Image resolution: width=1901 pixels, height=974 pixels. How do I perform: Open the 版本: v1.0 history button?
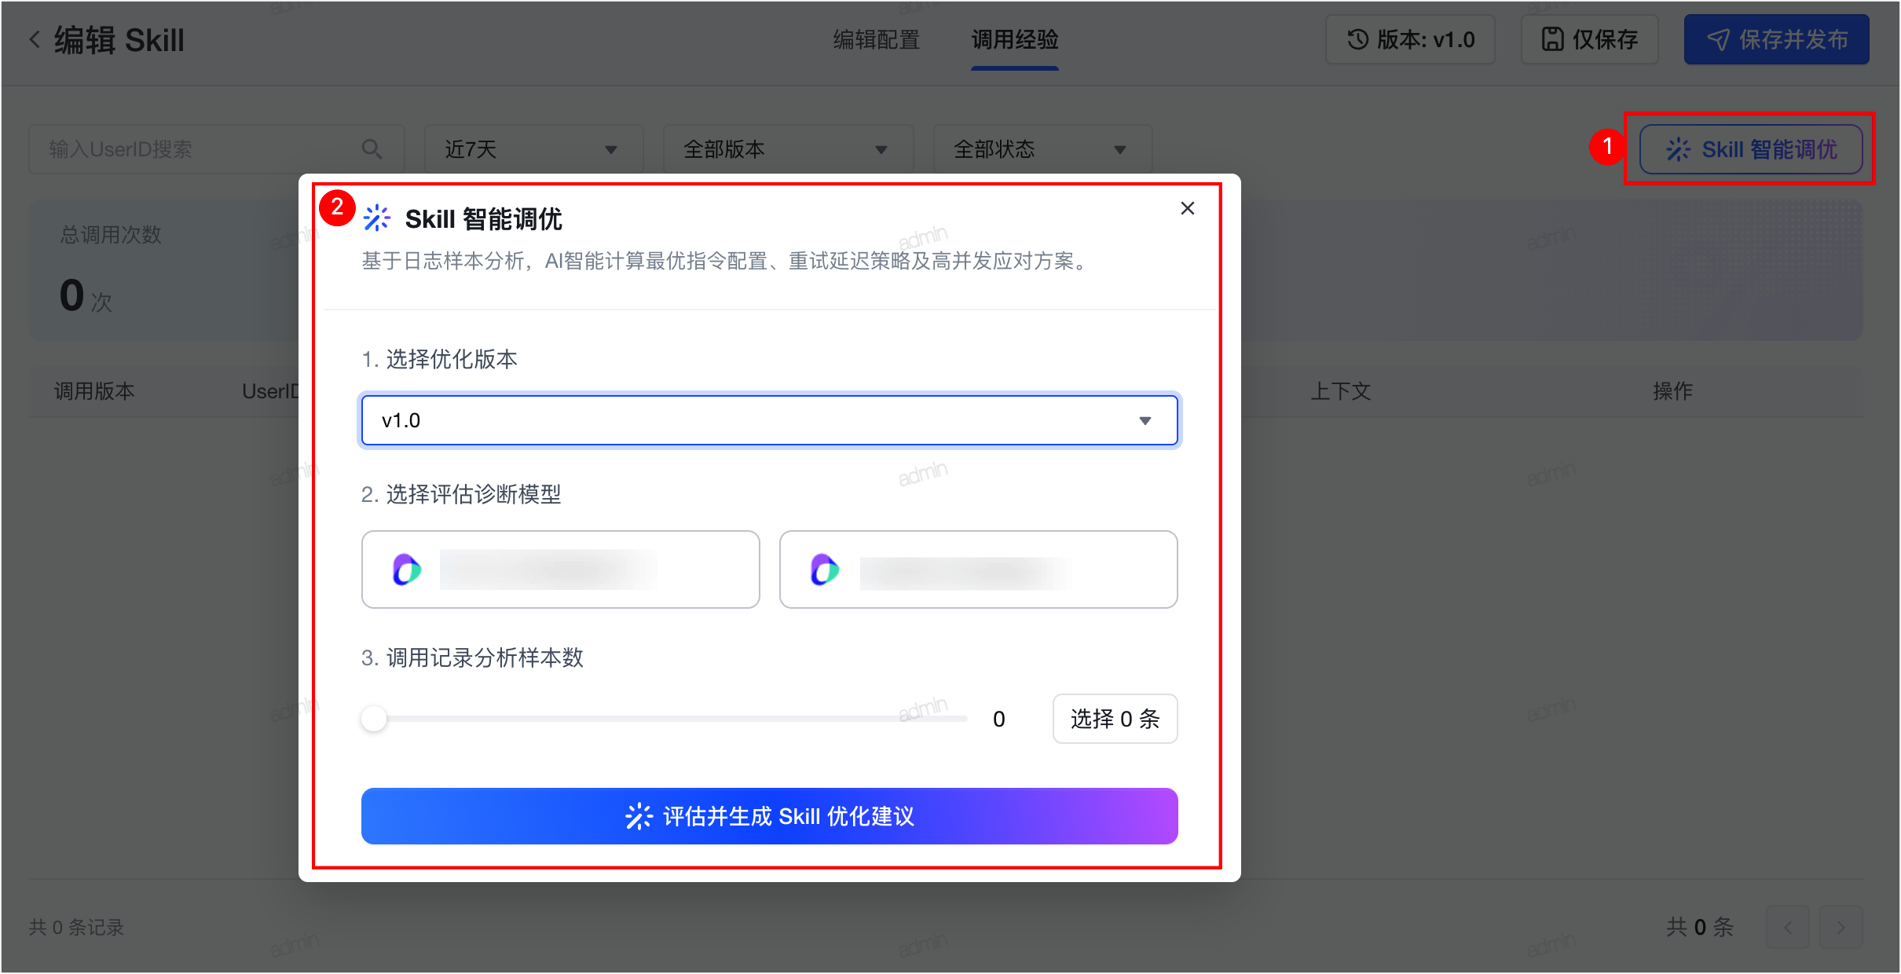[1410, 39]
